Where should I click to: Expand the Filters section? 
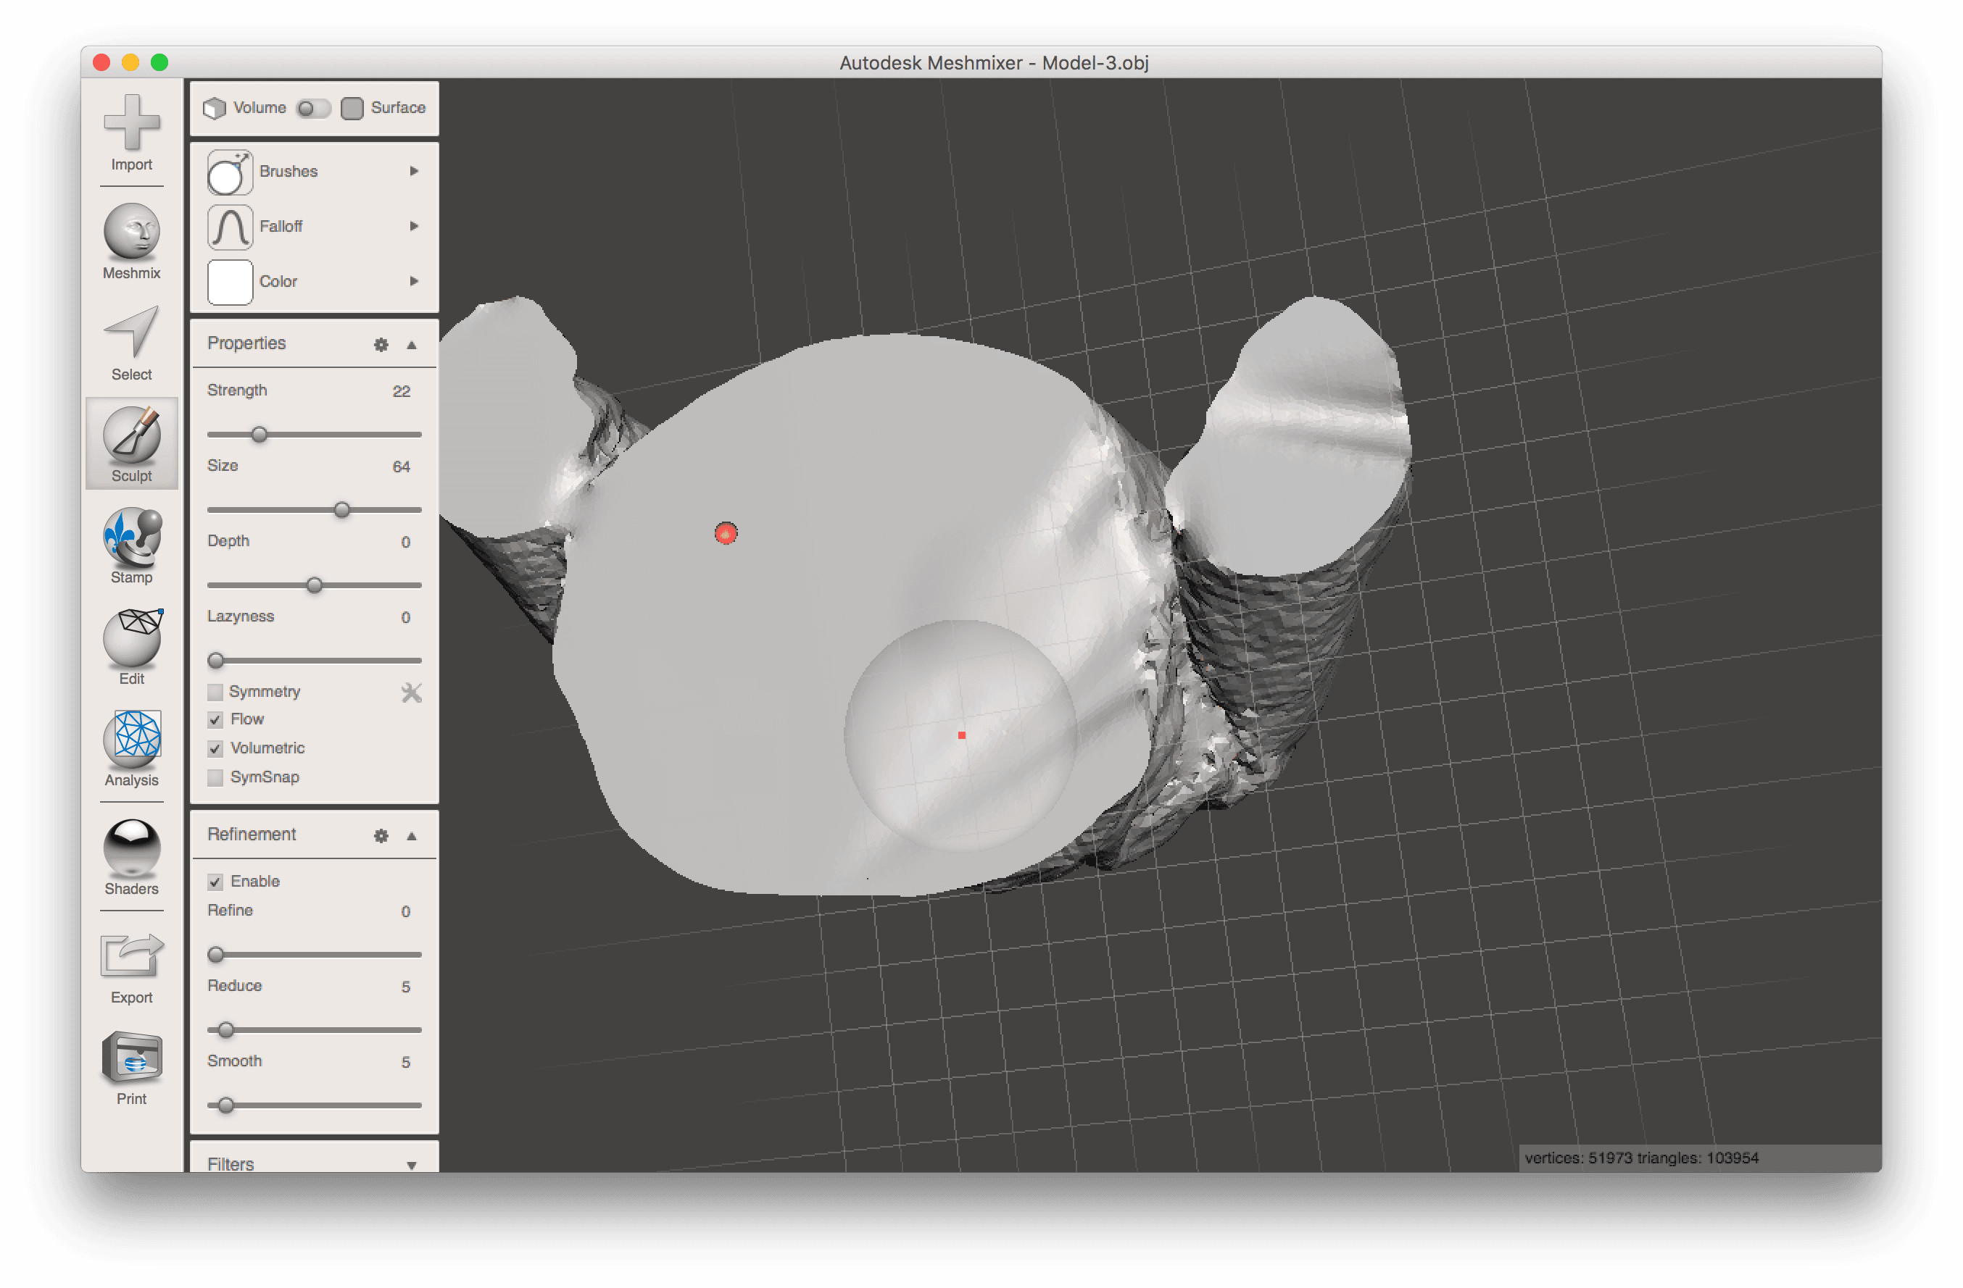click(x=412, y=1166)
